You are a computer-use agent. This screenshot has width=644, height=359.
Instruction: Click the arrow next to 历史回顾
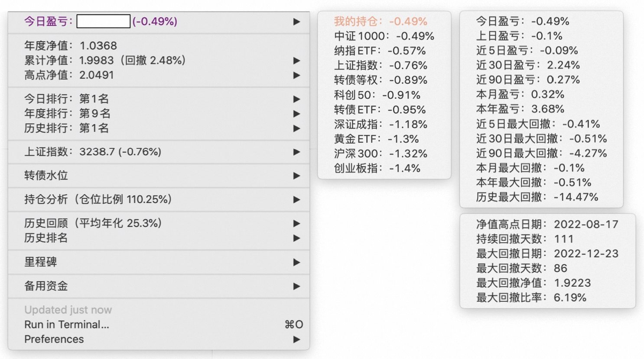(x=296, y=223)
